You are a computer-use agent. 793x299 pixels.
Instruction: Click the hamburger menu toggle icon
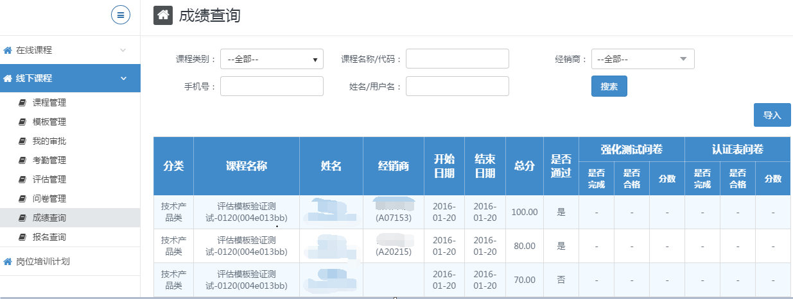click(x=121, y=15)
